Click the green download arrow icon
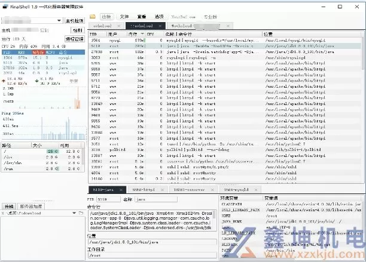Image resolution: width=366 pixels, height=262 pixels. click(37, 81)
